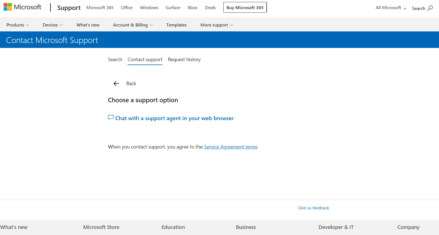Open Microsoft 365 in top navigation
Viewport: 439px width, 235px height.
(100, 8)
